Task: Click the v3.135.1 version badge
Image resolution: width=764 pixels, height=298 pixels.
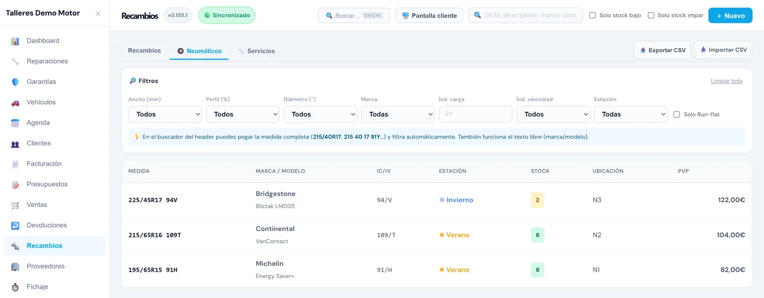Action: 177,15
